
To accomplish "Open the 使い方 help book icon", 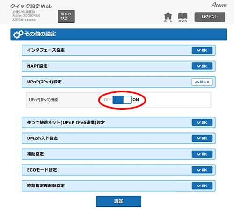I will pos(183,17).
